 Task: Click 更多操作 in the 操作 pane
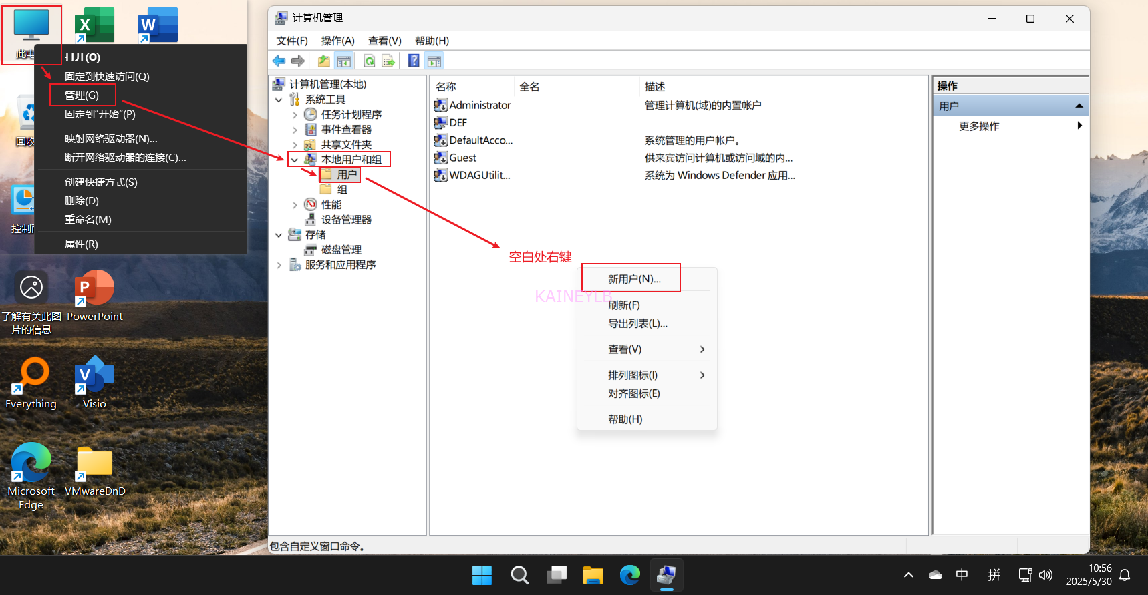[x=1010, y=126]
